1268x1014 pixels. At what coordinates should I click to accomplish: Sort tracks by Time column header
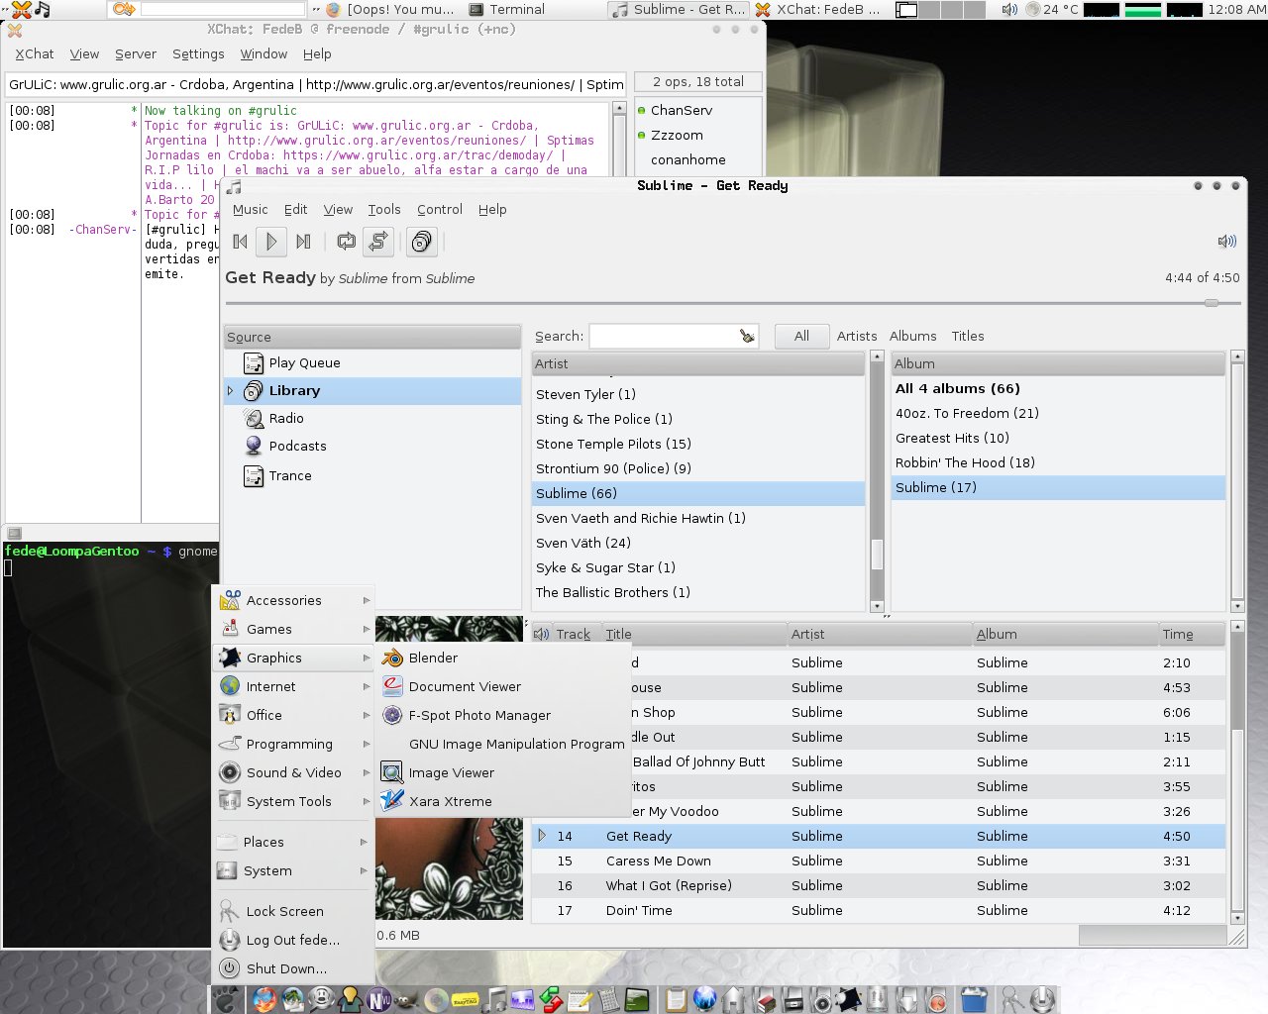pos(1193,634)
